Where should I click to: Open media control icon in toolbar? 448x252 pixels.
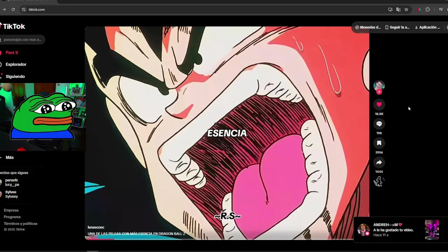(x=441, y=9)
